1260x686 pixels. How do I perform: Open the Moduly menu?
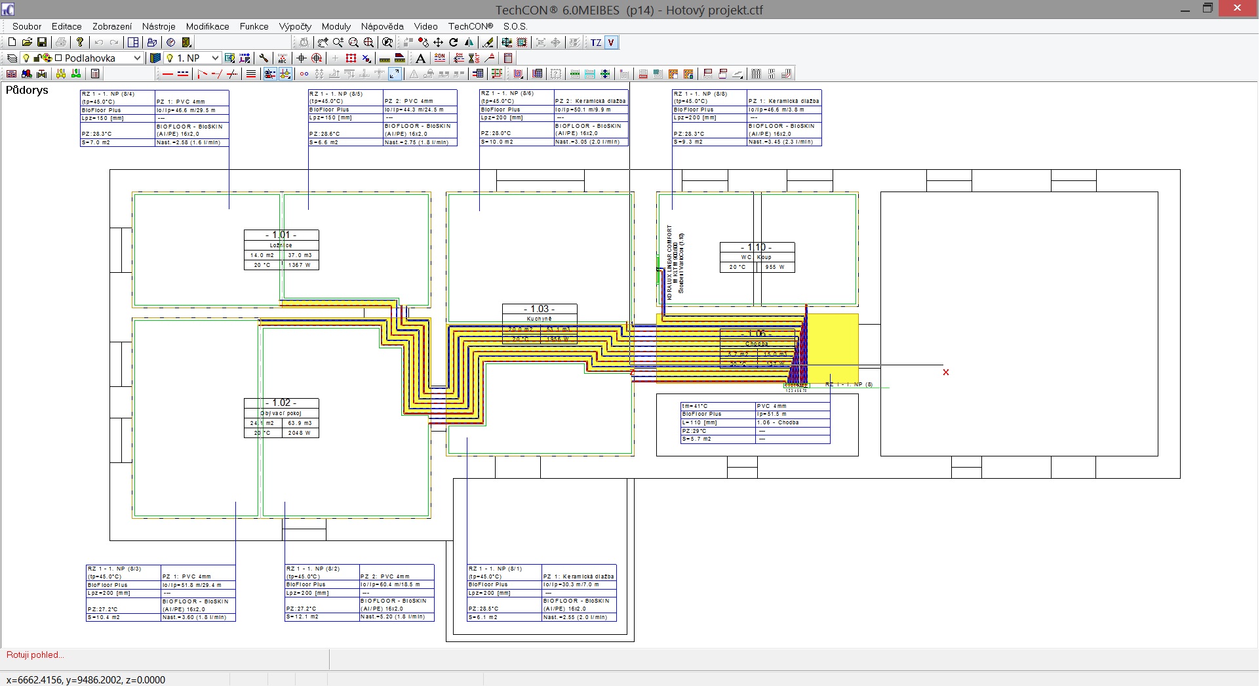click(336, 26)
